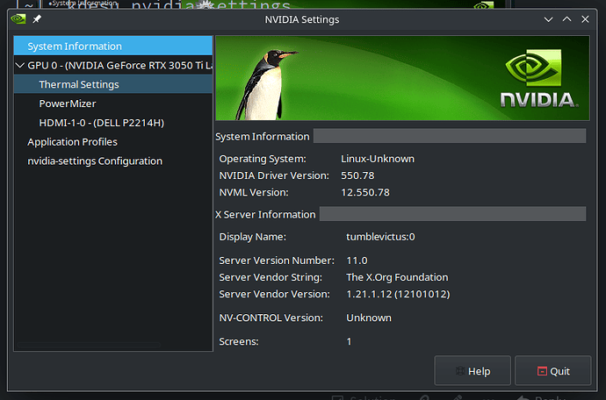The height and width of the screenshot is (400, 606).
Task: Click the sidebar horizontal scrollbar
Action: pos(89,345)
